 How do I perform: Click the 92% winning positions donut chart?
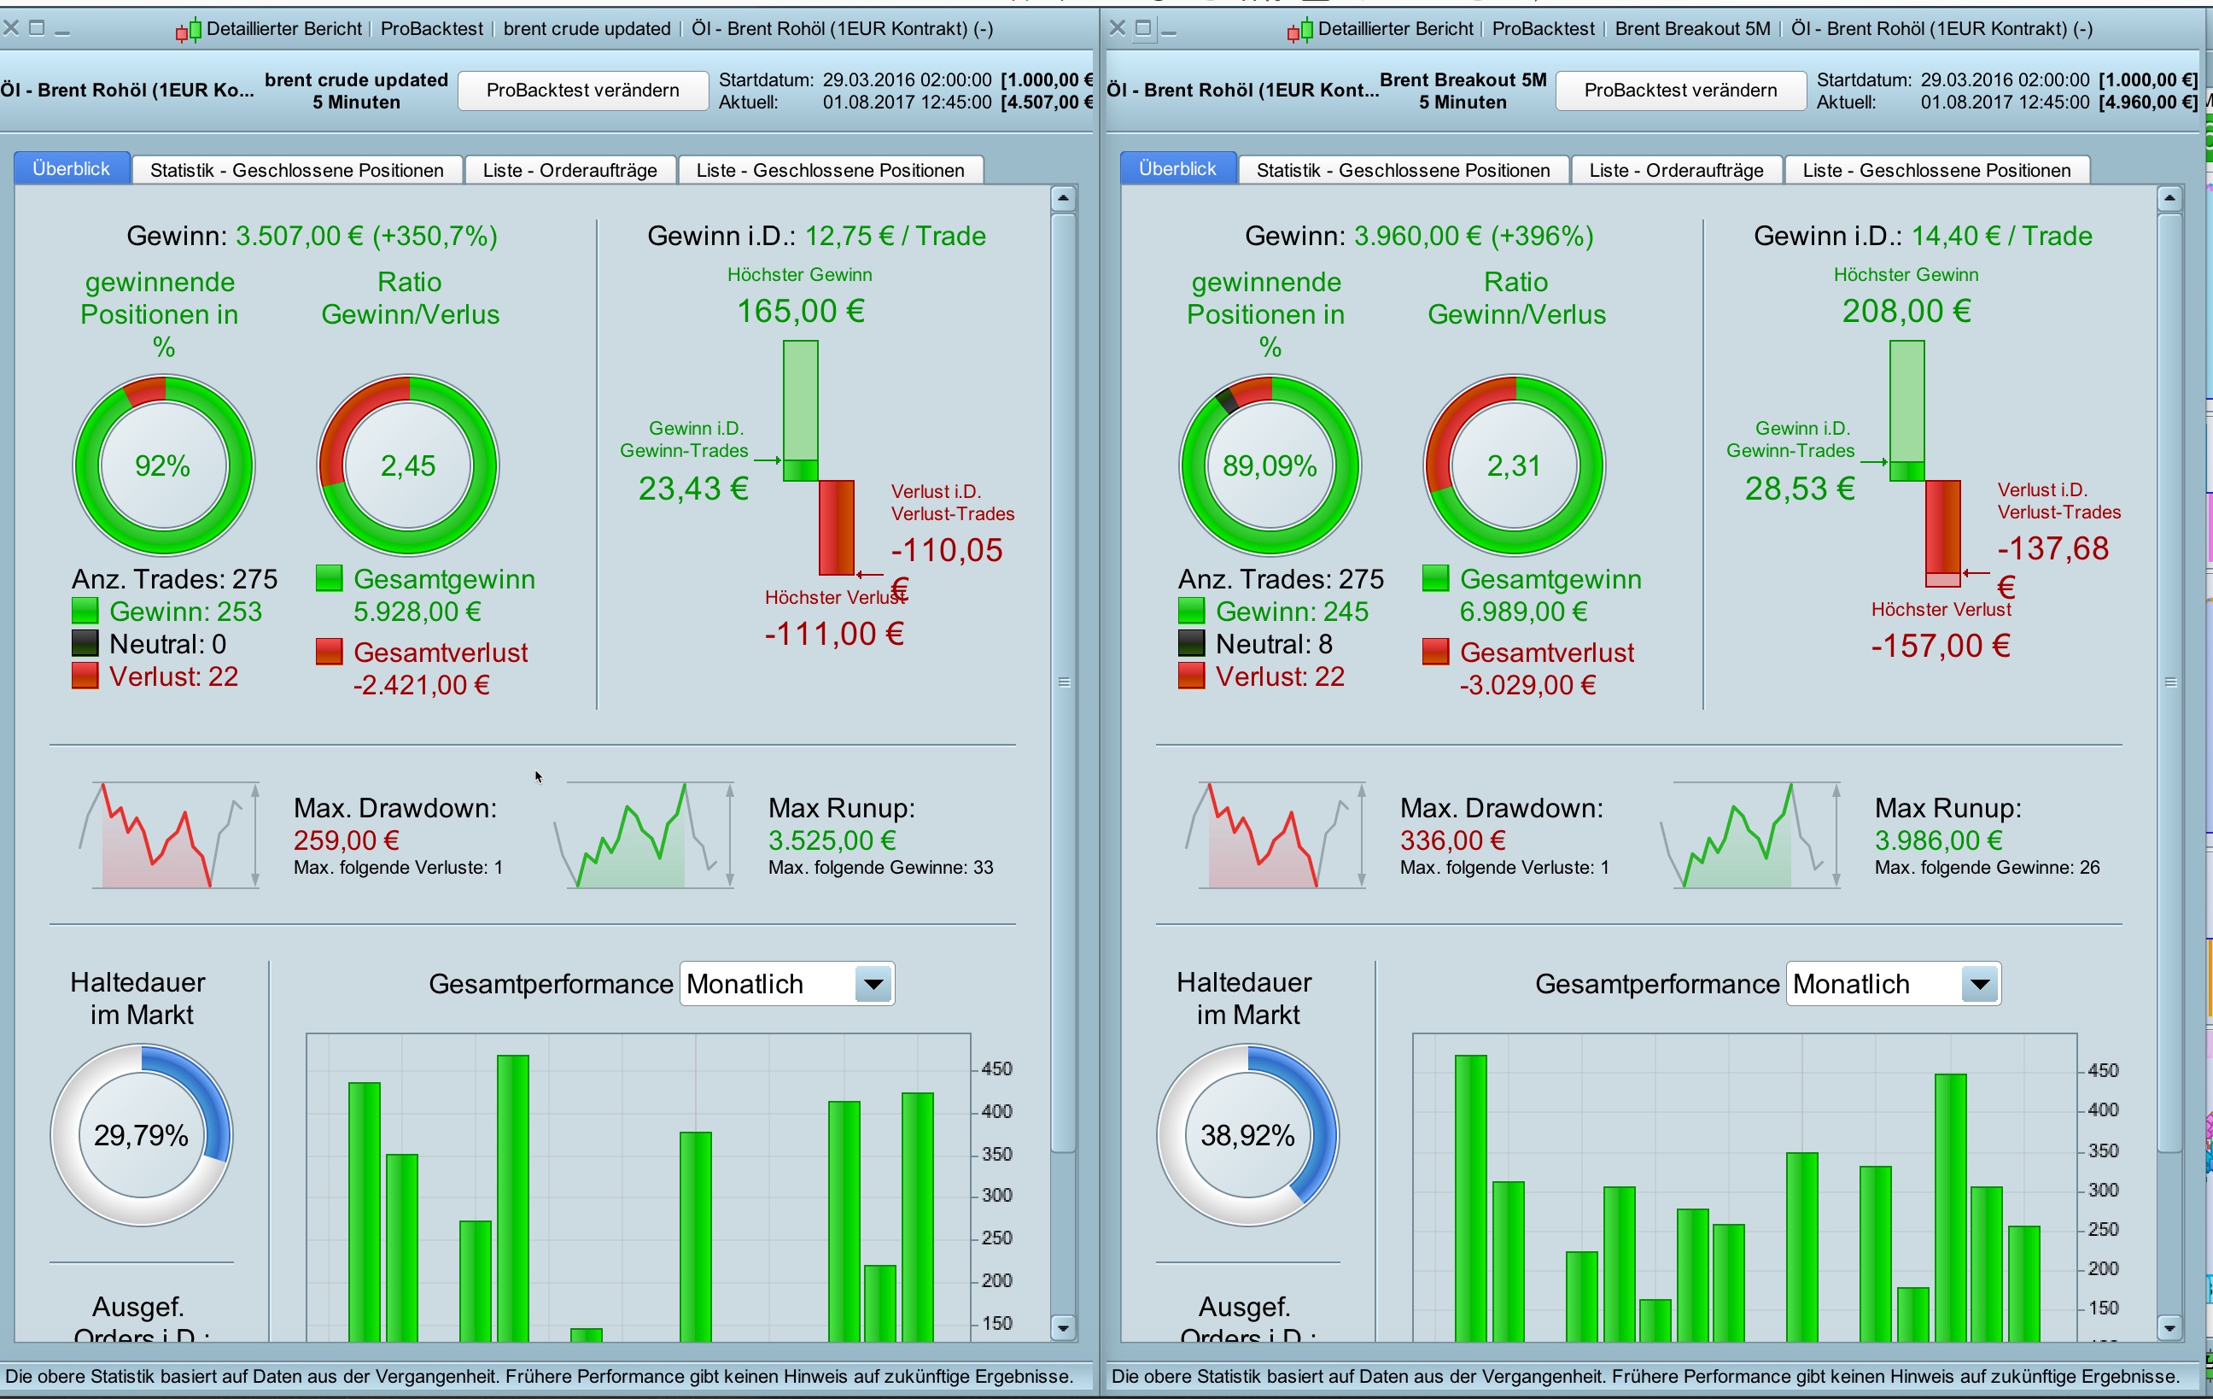[x=164, y=466]
